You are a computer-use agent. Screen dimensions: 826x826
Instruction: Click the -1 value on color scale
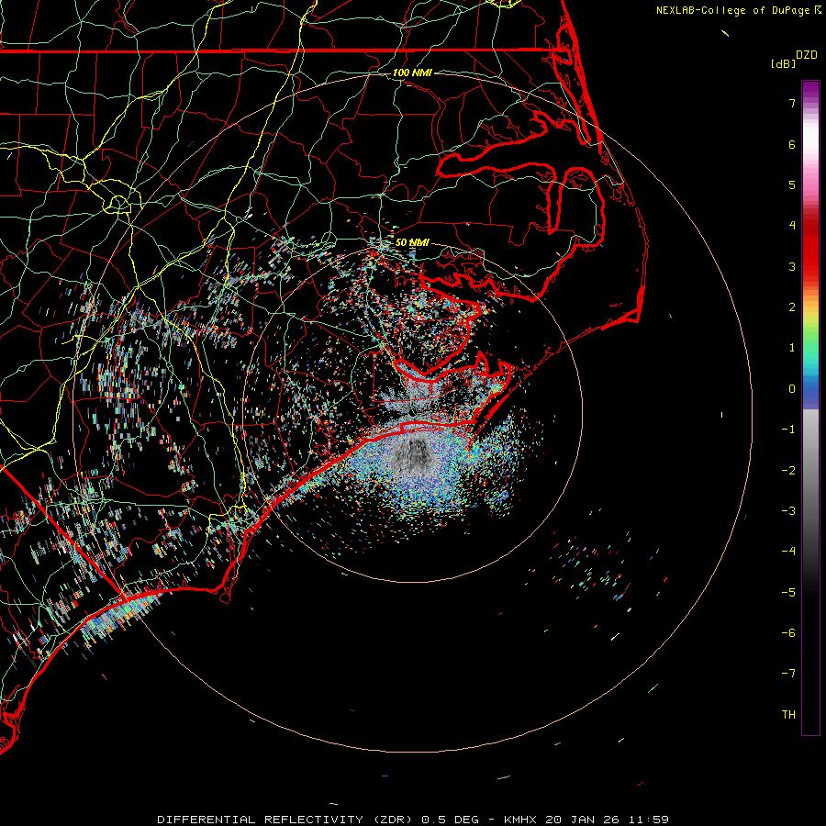[788, 430]
